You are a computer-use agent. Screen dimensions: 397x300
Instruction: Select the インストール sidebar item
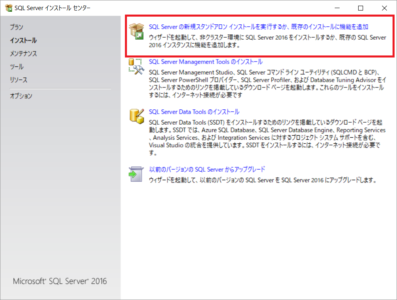tap(23, 40)
